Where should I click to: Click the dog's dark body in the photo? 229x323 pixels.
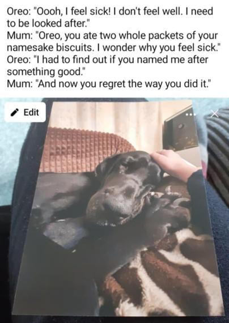tap(62, 257)
